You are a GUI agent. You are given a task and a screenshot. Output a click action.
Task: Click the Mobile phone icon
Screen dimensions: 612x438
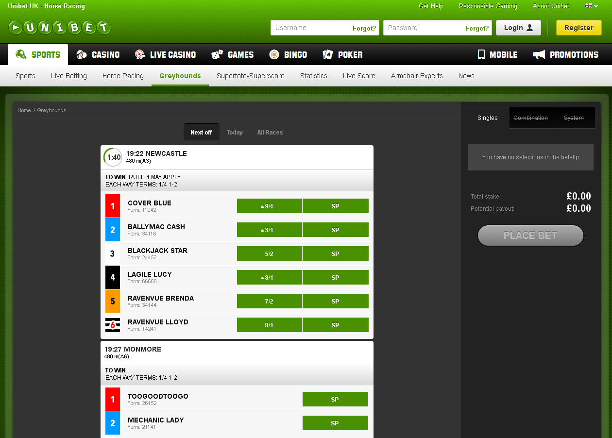tap(481, 54)
